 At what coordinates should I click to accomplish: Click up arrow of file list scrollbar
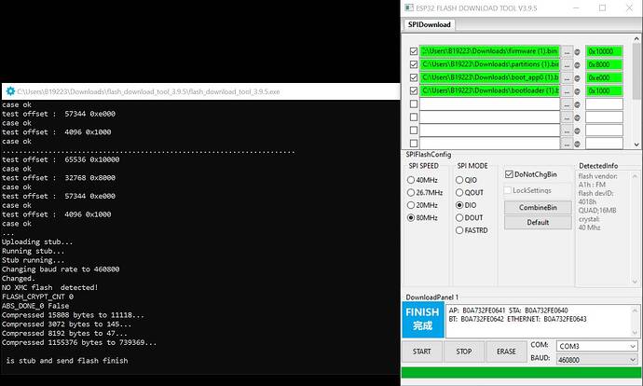click(636, 39)
